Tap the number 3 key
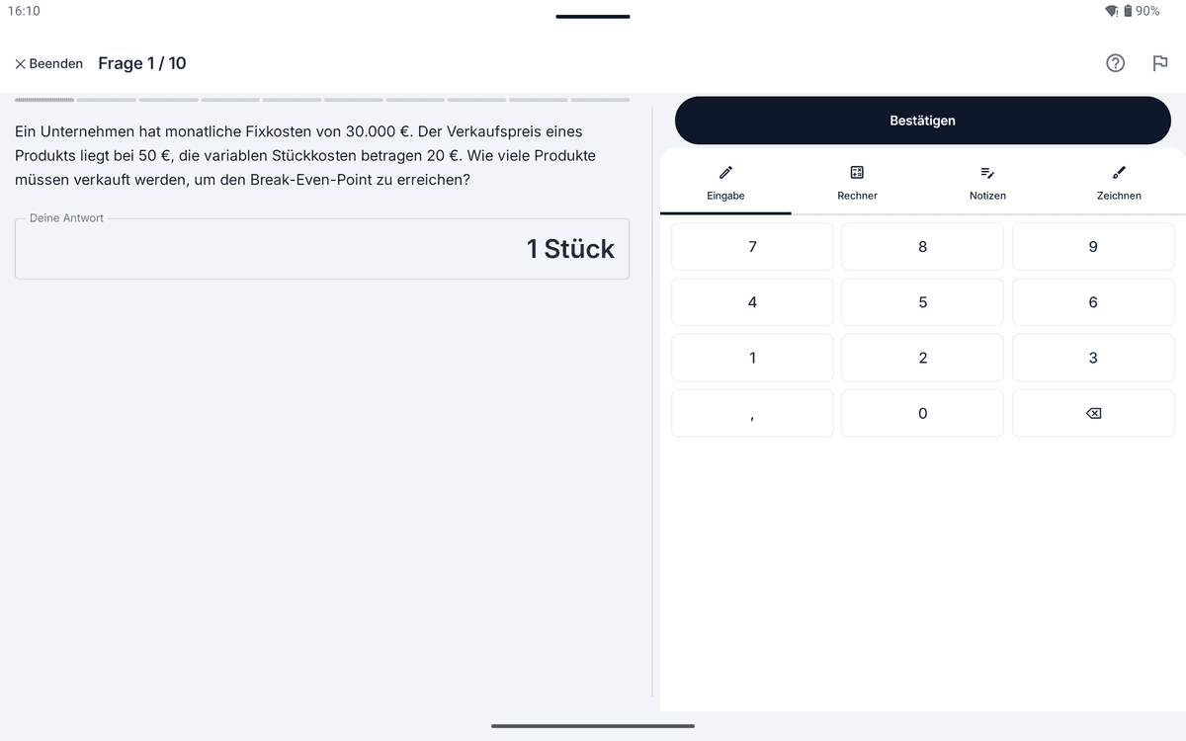The width and height of the screenshot is (1186, 741). (1093, 358)
